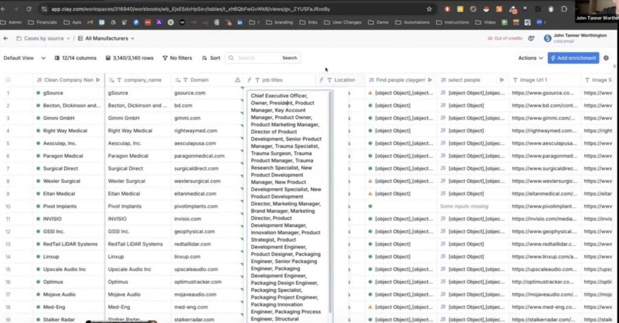Click the enrichment icon on select people header
Viewport: 619px width, 323px height.
point(443,80)
